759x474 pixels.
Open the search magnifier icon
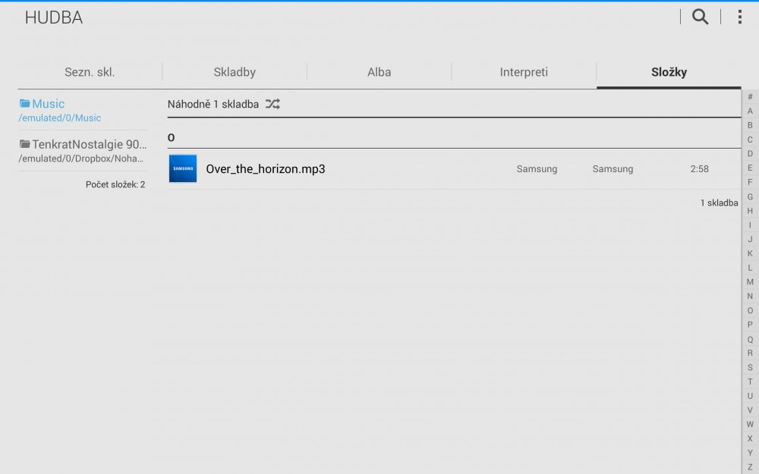(700, 17)
